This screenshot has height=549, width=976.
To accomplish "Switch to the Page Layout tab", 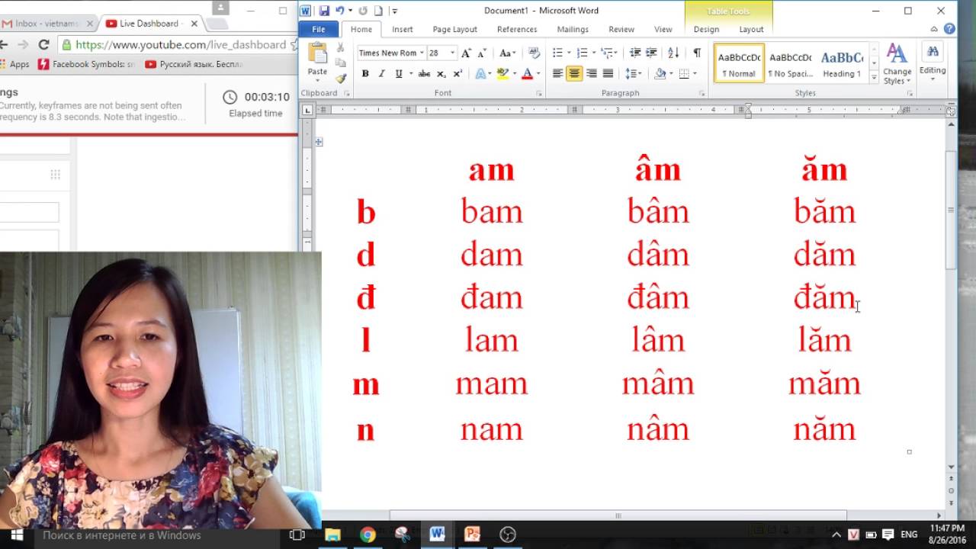I will coord(454,29).
